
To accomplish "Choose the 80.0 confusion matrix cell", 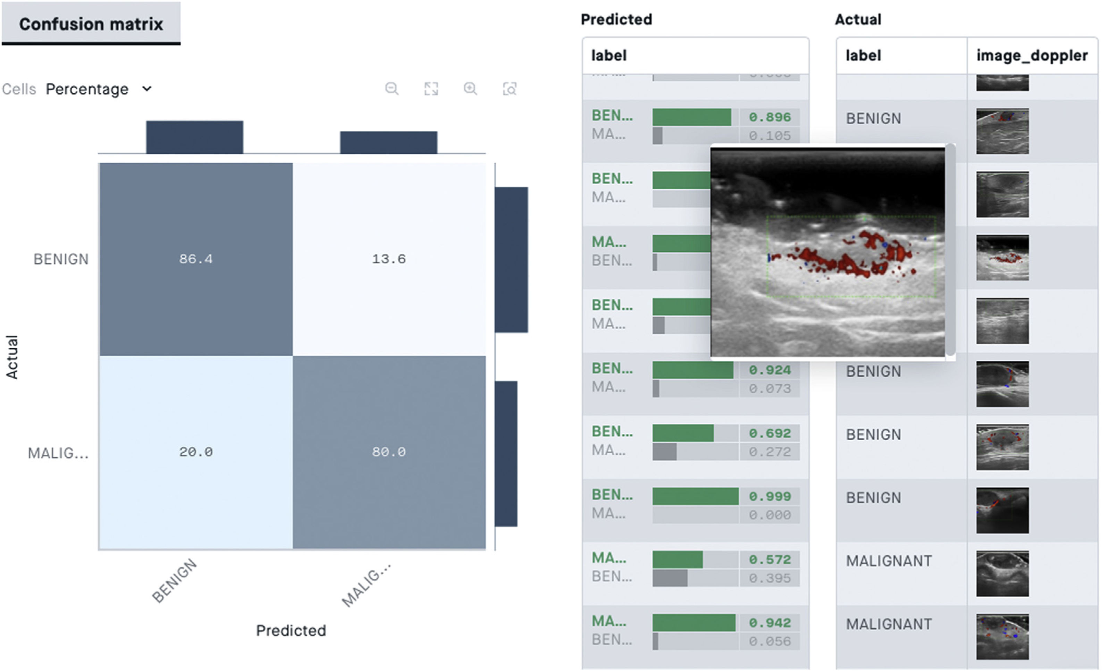I will 389,452.
